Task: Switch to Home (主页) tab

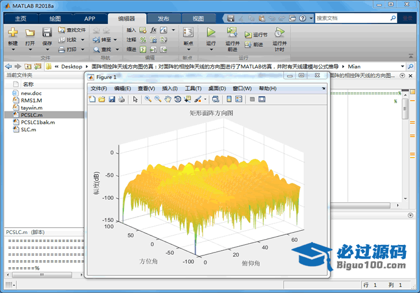Action: [x=21, y=18]
